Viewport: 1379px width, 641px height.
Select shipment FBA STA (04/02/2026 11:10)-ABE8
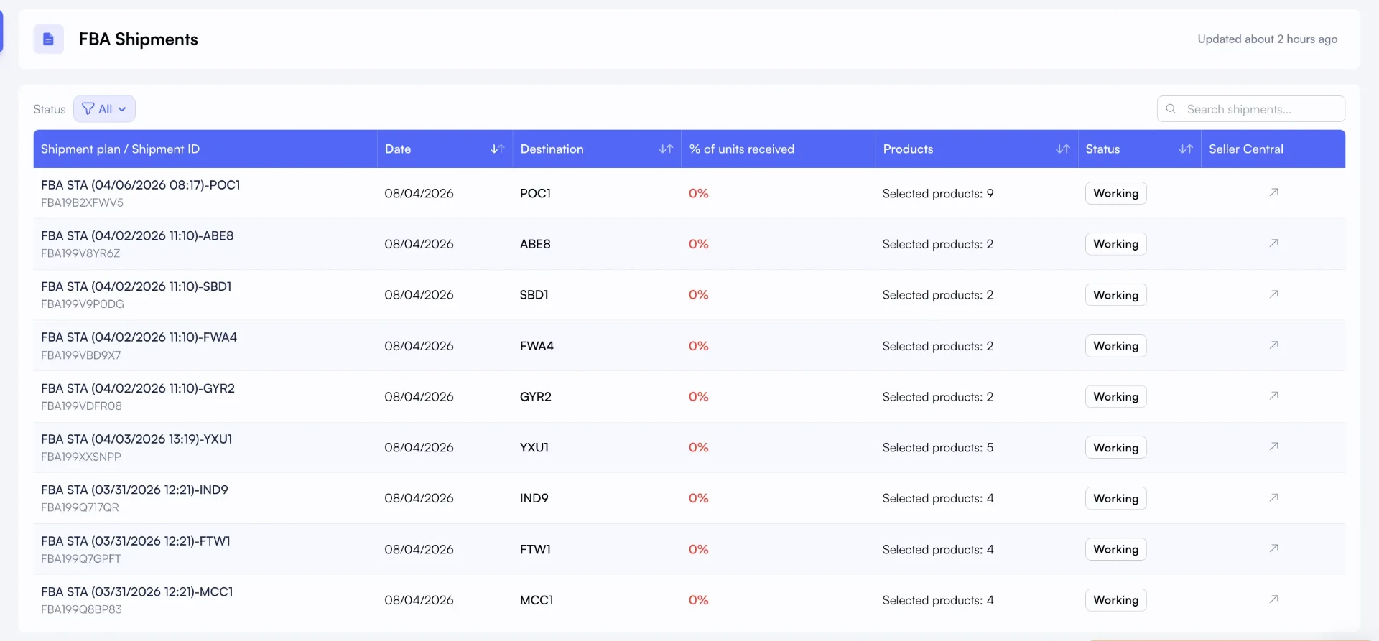137,236
